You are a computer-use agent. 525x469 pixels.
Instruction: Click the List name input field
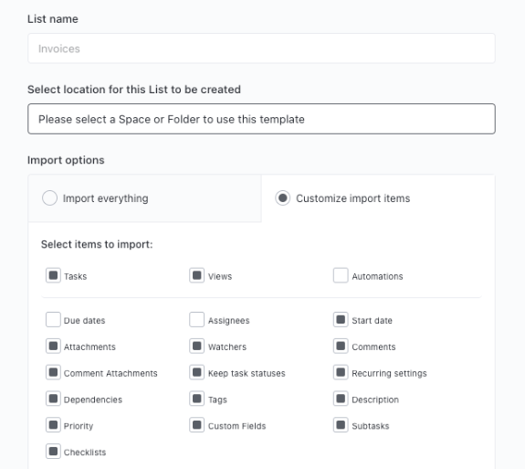[261, 48]
